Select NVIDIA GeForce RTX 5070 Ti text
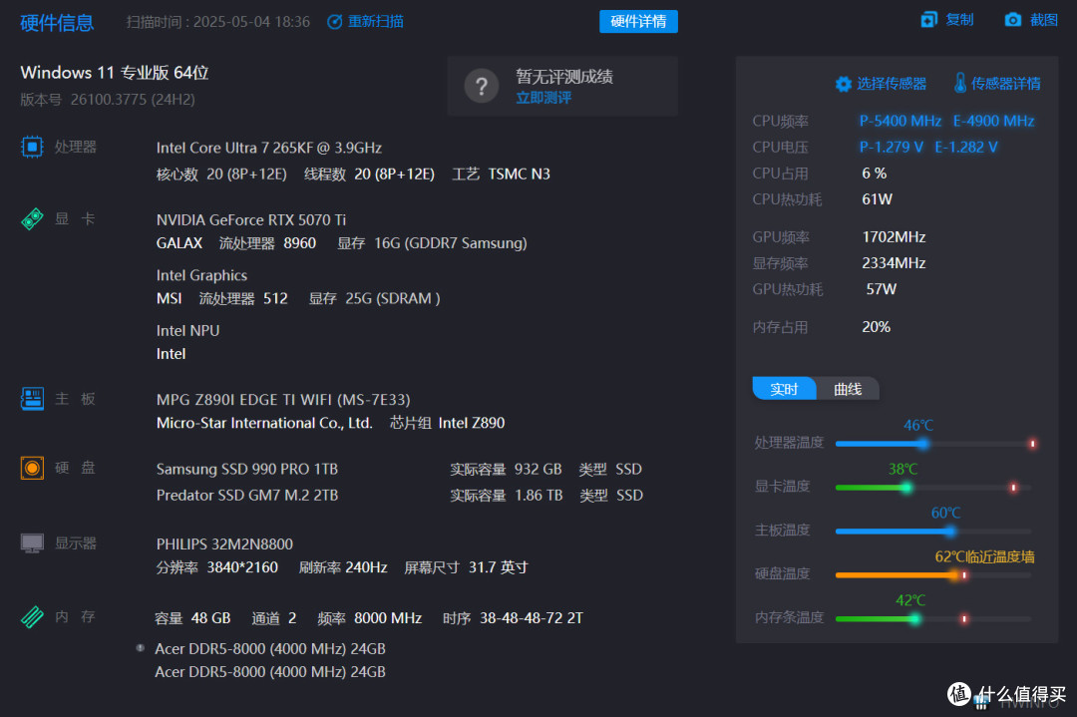1077x717 pixels. (x=250, y=219)
